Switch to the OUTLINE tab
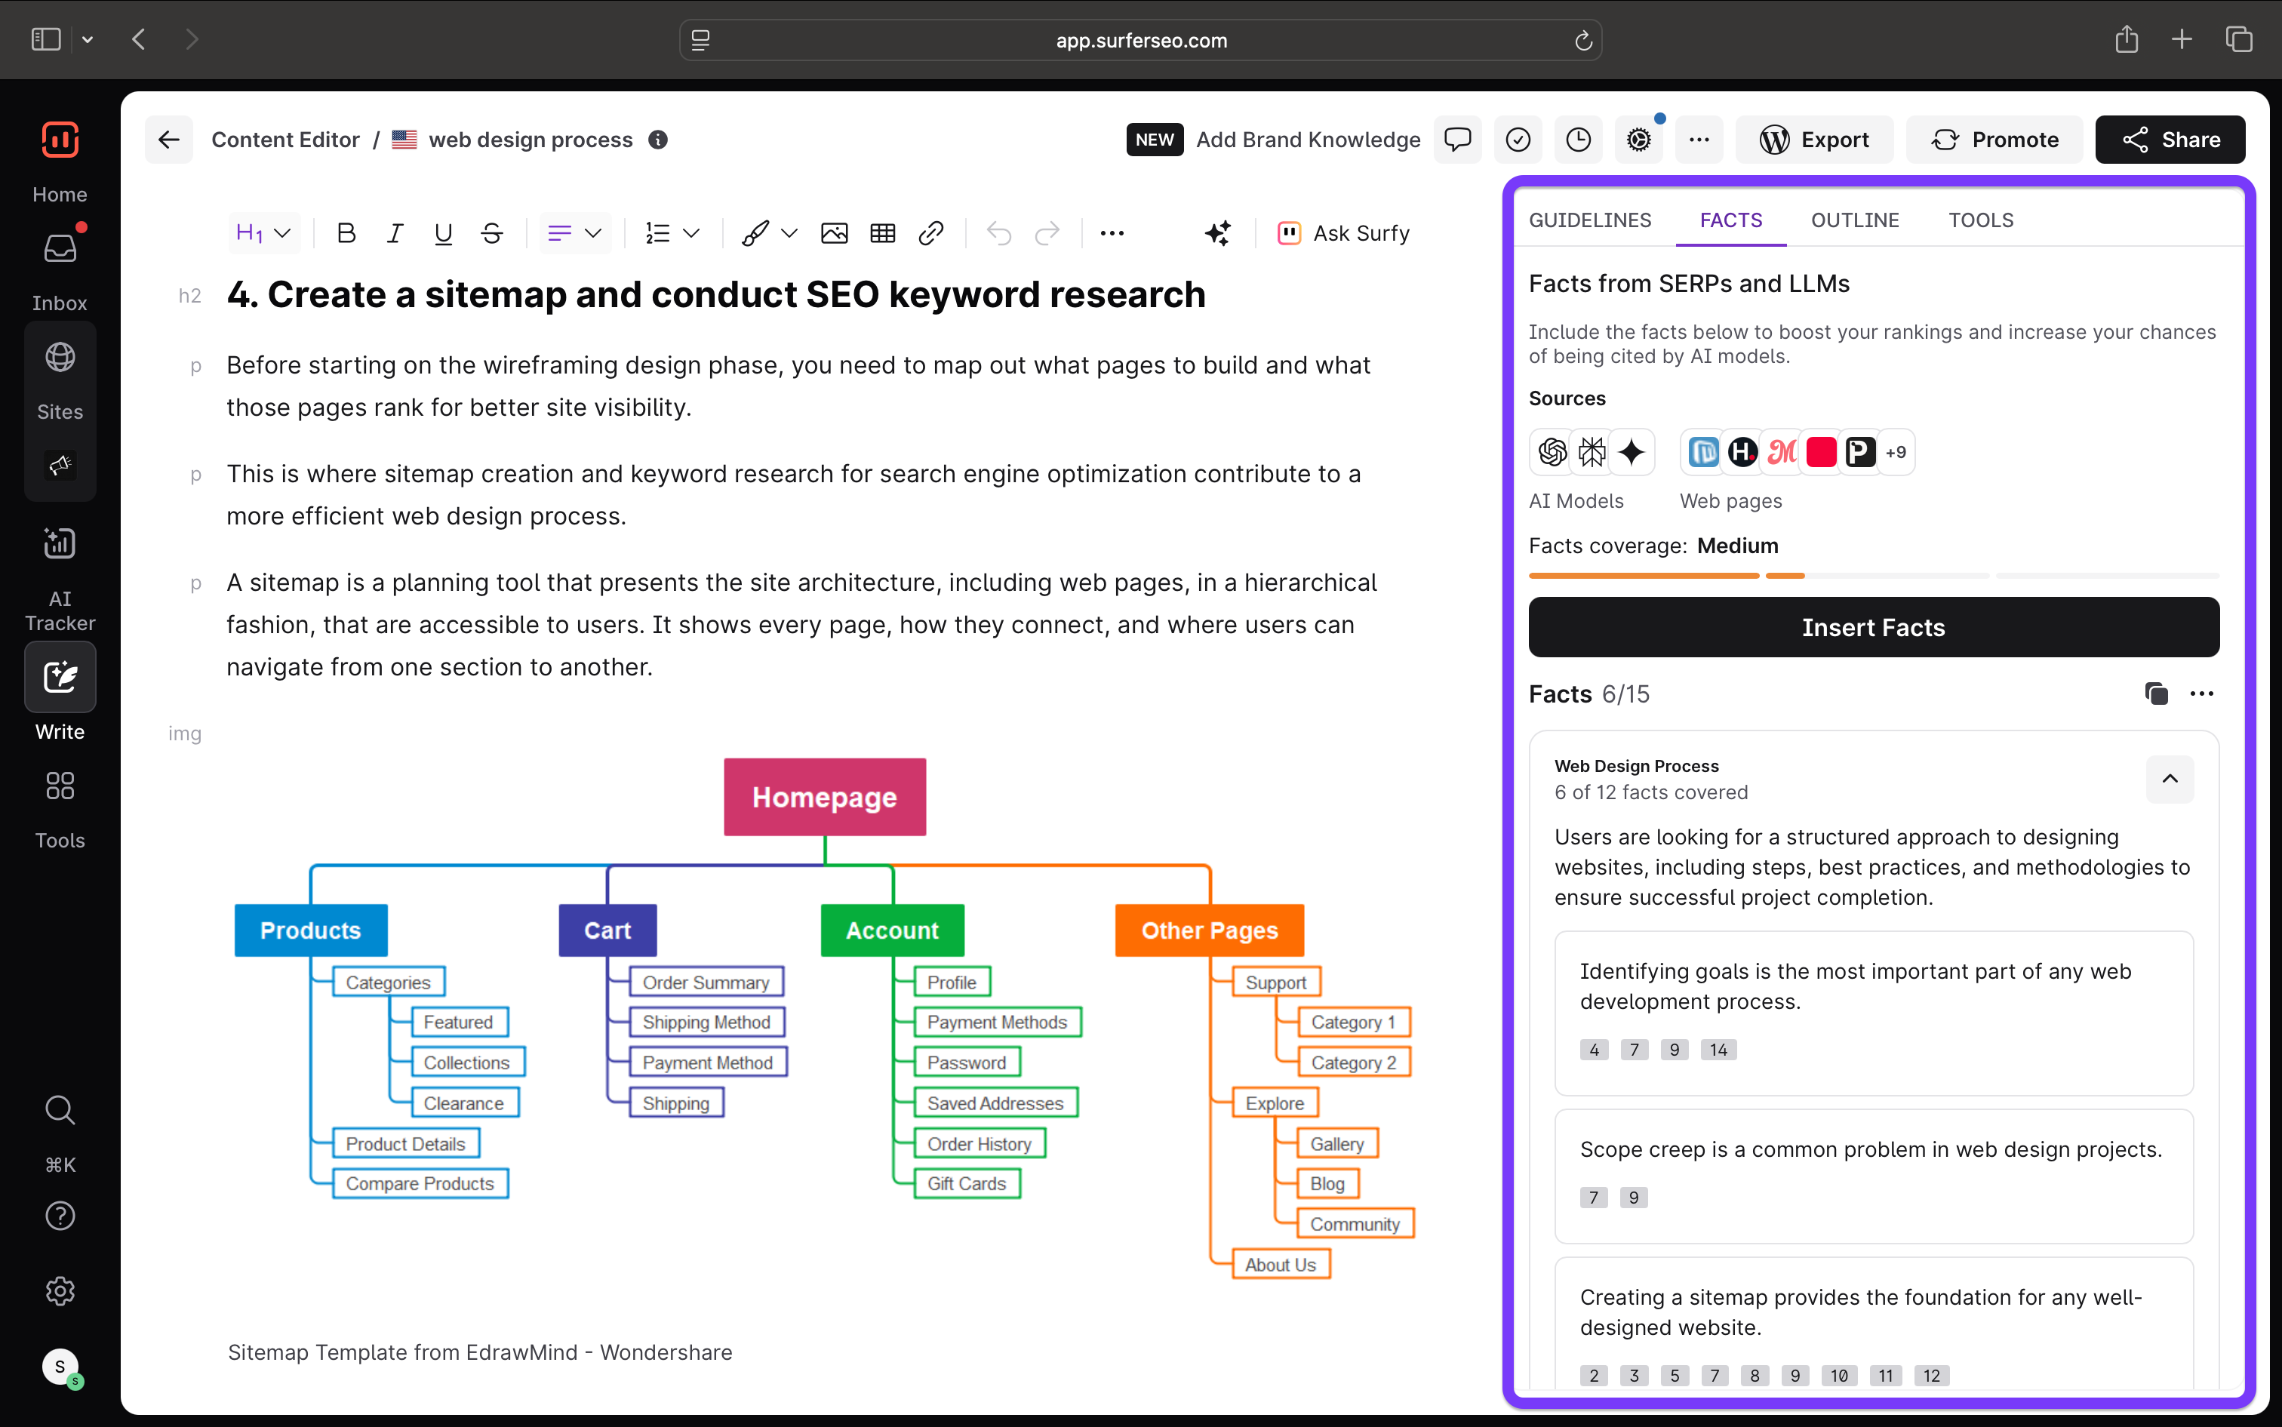The image size is (2282, 1427). pyautogui.click(x=1854, y=220)
